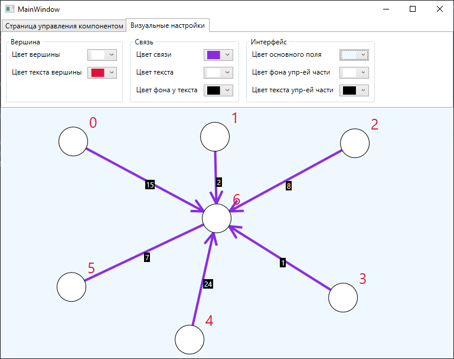This screenshot has width=454, height=359.
Task: Click graph vertex 1 circle
Action: [x=215, y=137]
